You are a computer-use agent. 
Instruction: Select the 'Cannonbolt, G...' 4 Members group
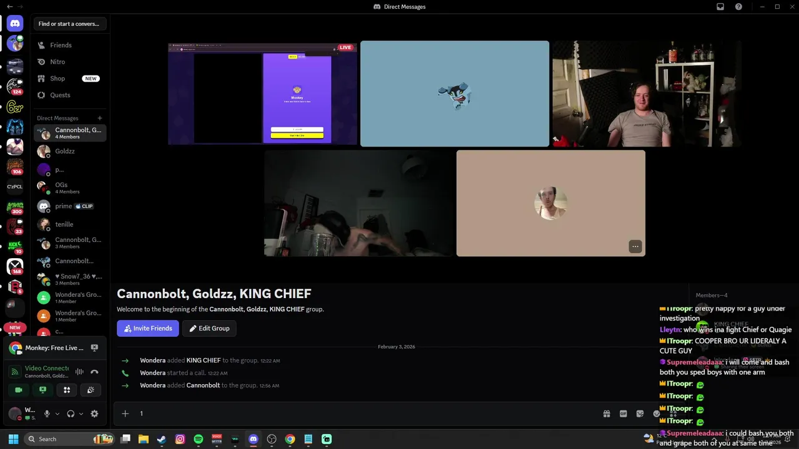tap(70, 133)
